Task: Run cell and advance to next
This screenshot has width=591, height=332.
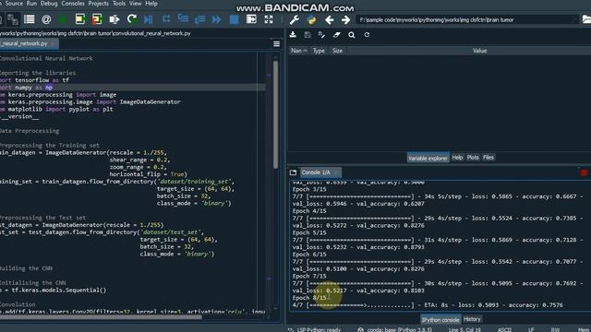Action: 97,19
